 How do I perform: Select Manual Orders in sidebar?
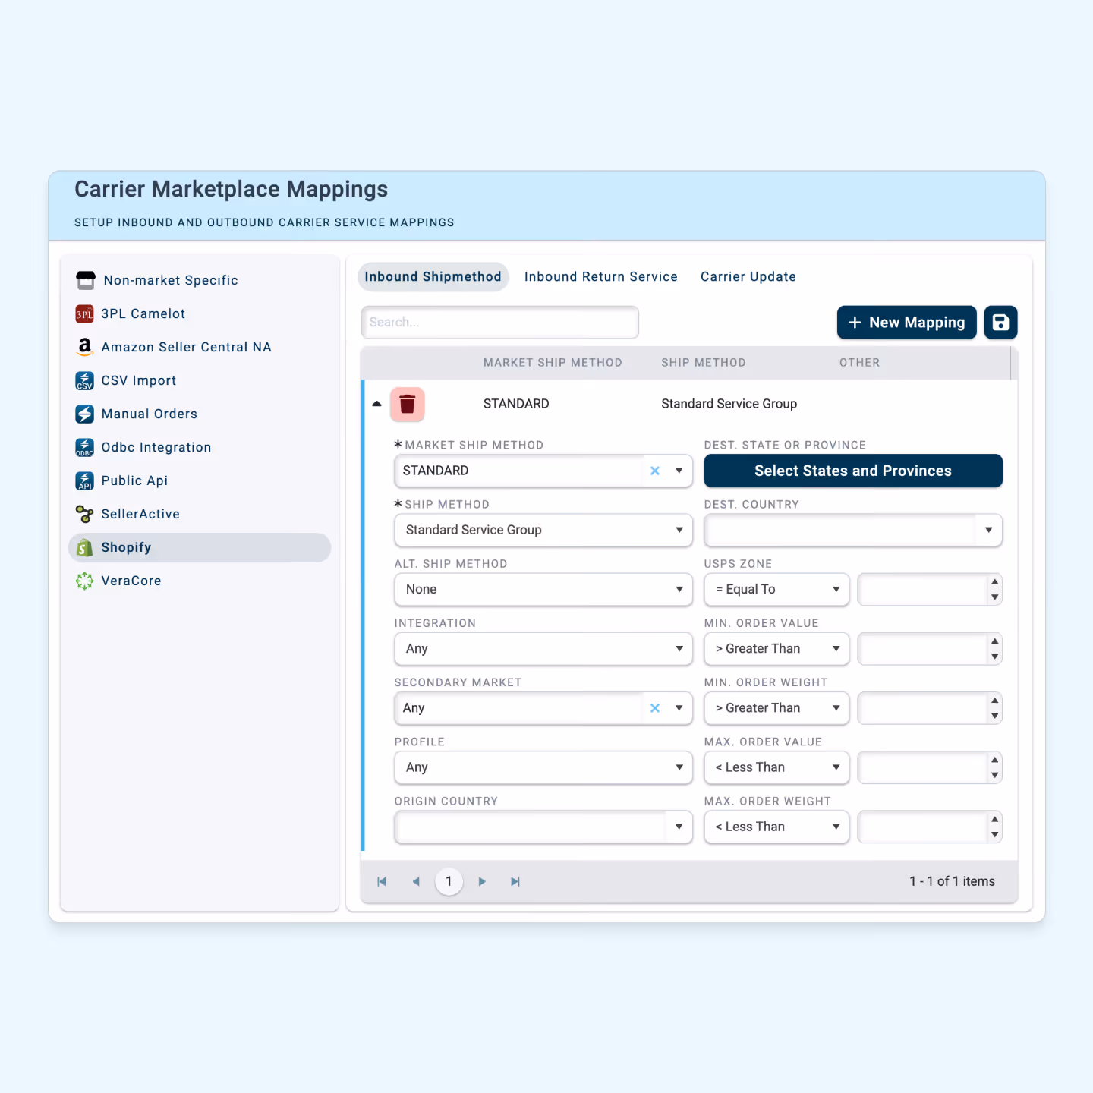pyautogui.click(x=200, y=414)
